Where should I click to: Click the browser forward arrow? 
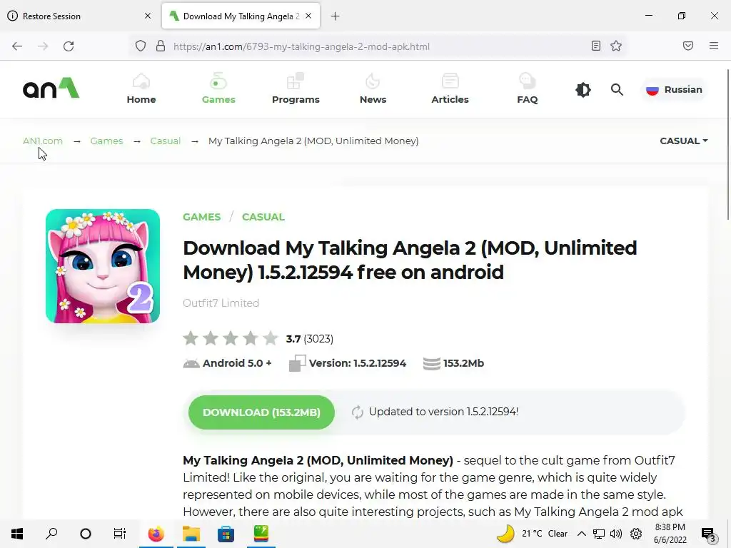pyautogui.click(x=43, y=46)
